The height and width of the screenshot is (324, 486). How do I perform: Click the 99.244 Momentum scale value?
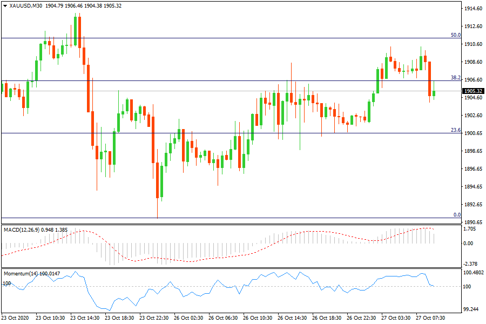pyautogui.click(x=471, y=309)
